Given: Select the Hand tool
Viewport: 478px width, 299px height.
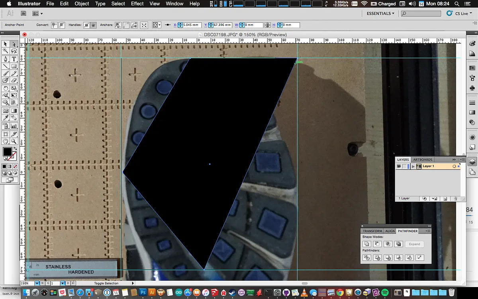Looking at the screenshot, I should pyautogui.click(x=6, y=141).
